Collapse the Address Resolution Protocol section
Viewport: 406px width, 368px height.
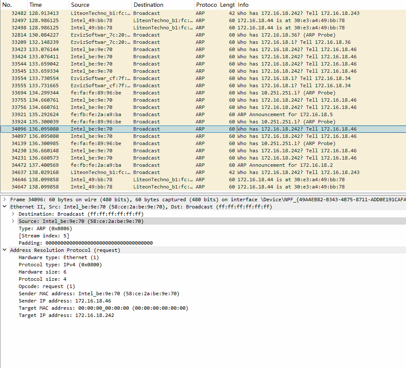click(4, 250)
